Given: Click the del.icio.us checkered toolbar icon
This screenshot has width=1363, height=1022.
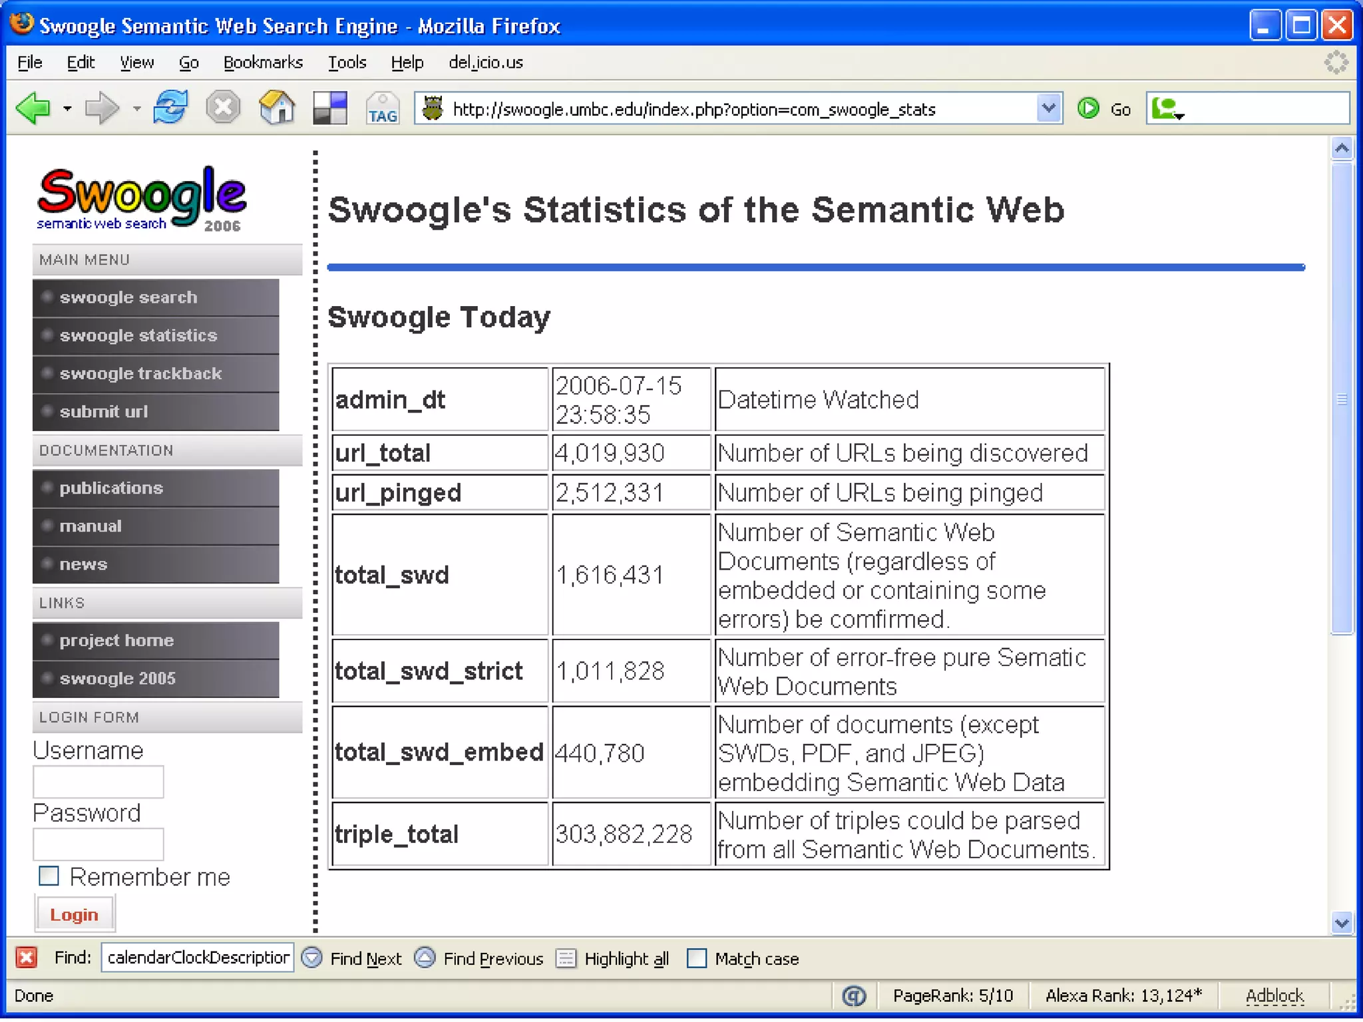Looking at the screenshot, I should (330, 108).
